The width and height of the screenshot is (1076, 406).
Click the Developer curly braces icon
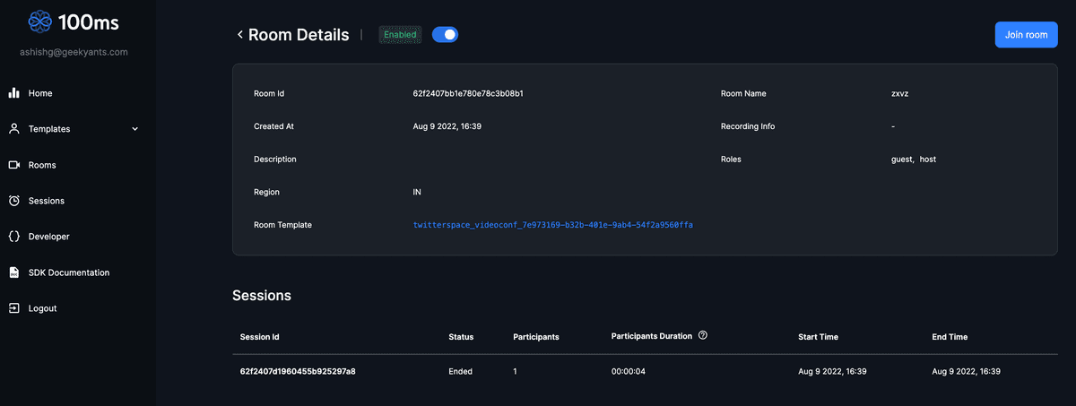pyautogui.click(x=14, y=237)
